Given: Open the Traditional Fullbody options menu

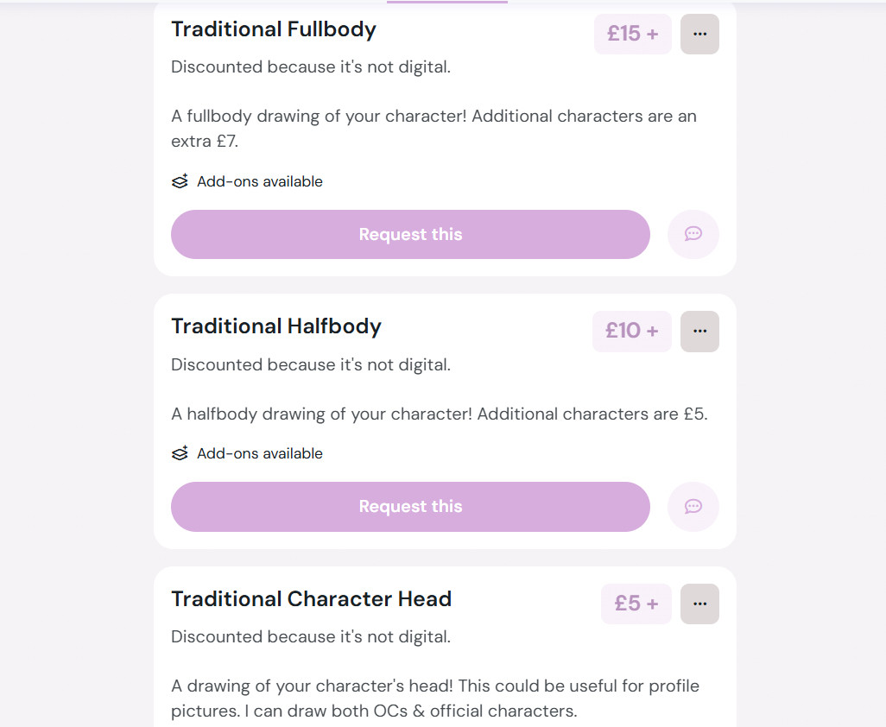Looking at the screenshot, I should pyautogui.click(x=699, y=34).
